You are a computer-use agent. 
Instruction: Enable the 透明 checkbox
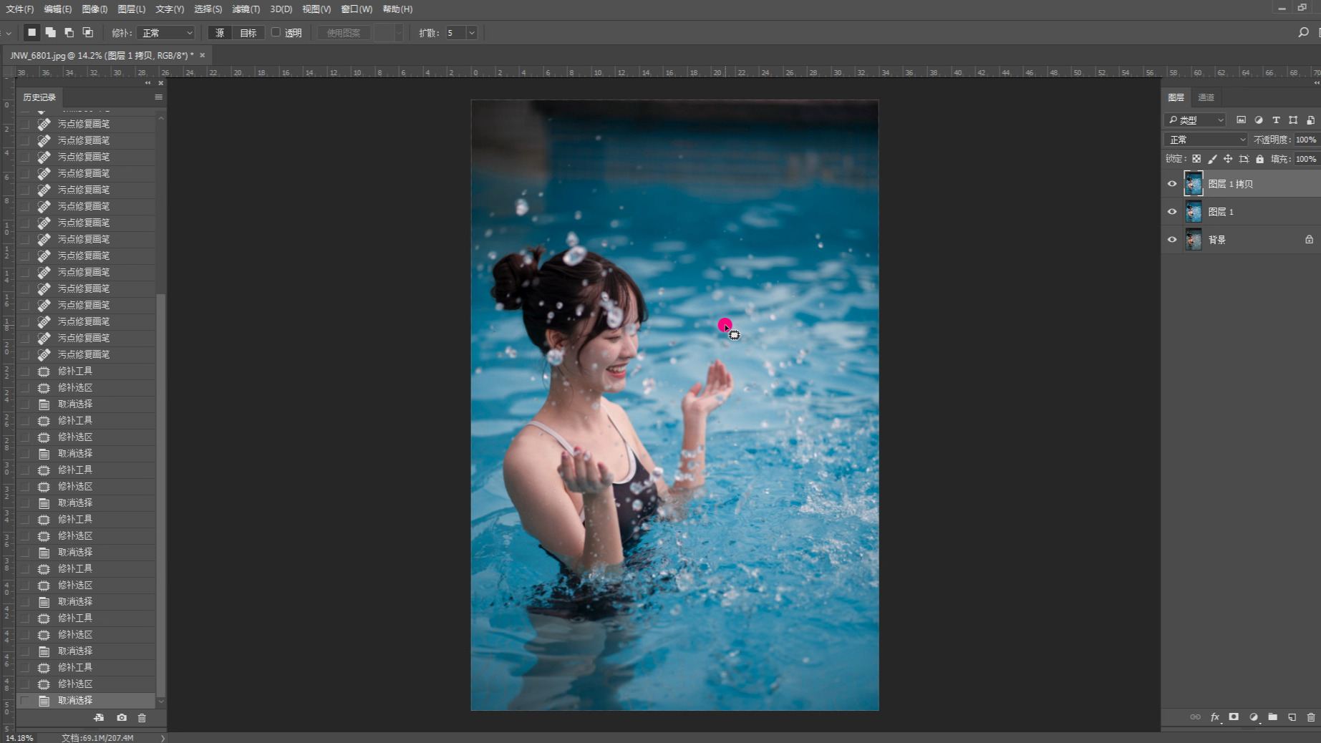coord(276,32)
